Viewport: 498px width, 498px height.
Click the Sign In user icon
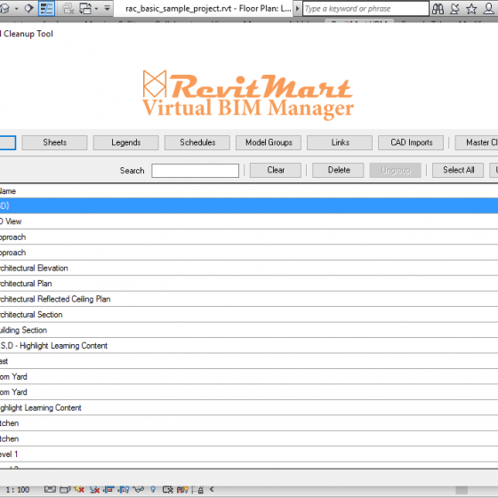click(488, 9)
